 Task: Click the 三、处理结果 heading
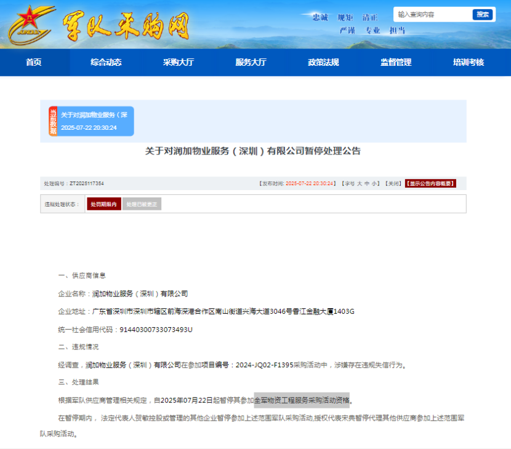point(78,382)
